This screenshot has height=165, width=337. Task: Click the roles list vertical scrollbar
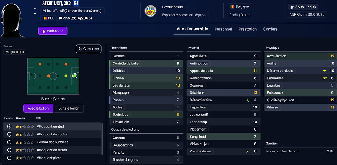pyautogui.click(x=102, y=139)
